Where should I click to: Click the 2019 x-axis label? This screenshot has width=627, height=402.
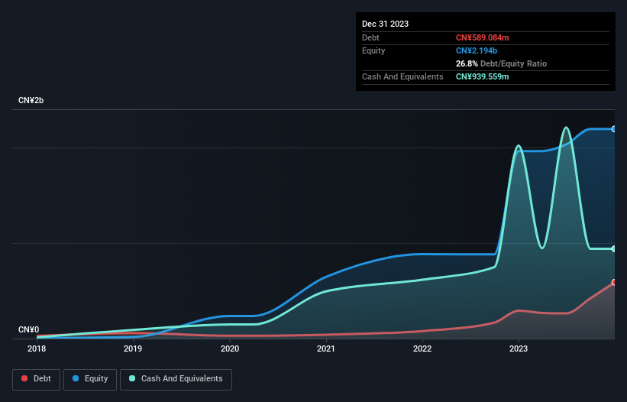coord(133,349)
